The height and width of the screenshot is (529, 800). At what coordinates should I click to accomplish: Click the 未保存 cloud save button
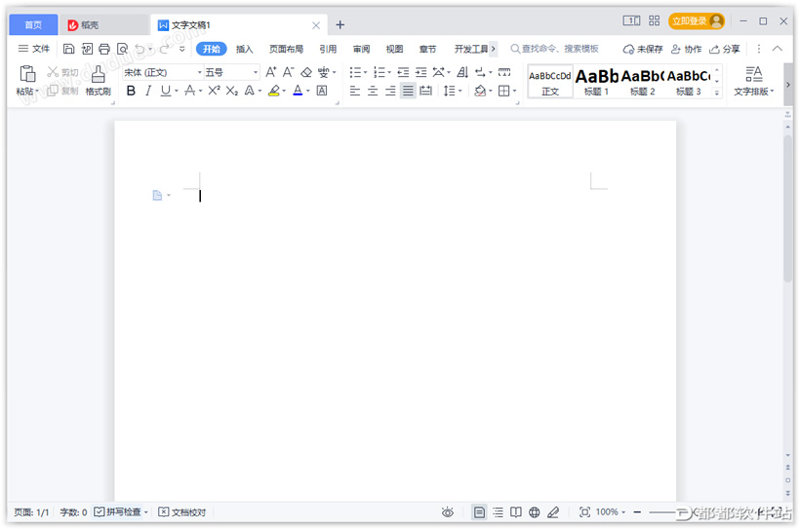tap(643, 49)
